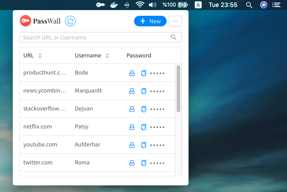Click masked password dots in Patsy row
Screen dimensions: 287x192
click(157, 127)
